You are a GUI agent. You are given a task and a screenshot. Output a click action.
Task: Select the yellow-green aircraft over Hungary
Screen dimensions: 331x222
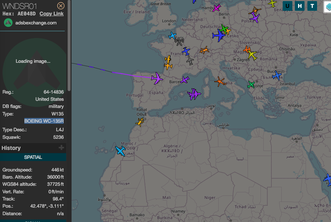[252, 55]
